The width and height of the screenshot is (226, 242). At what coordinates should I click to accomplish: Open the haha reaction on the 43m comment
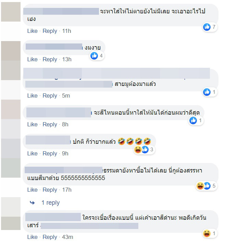click(207, 233)
